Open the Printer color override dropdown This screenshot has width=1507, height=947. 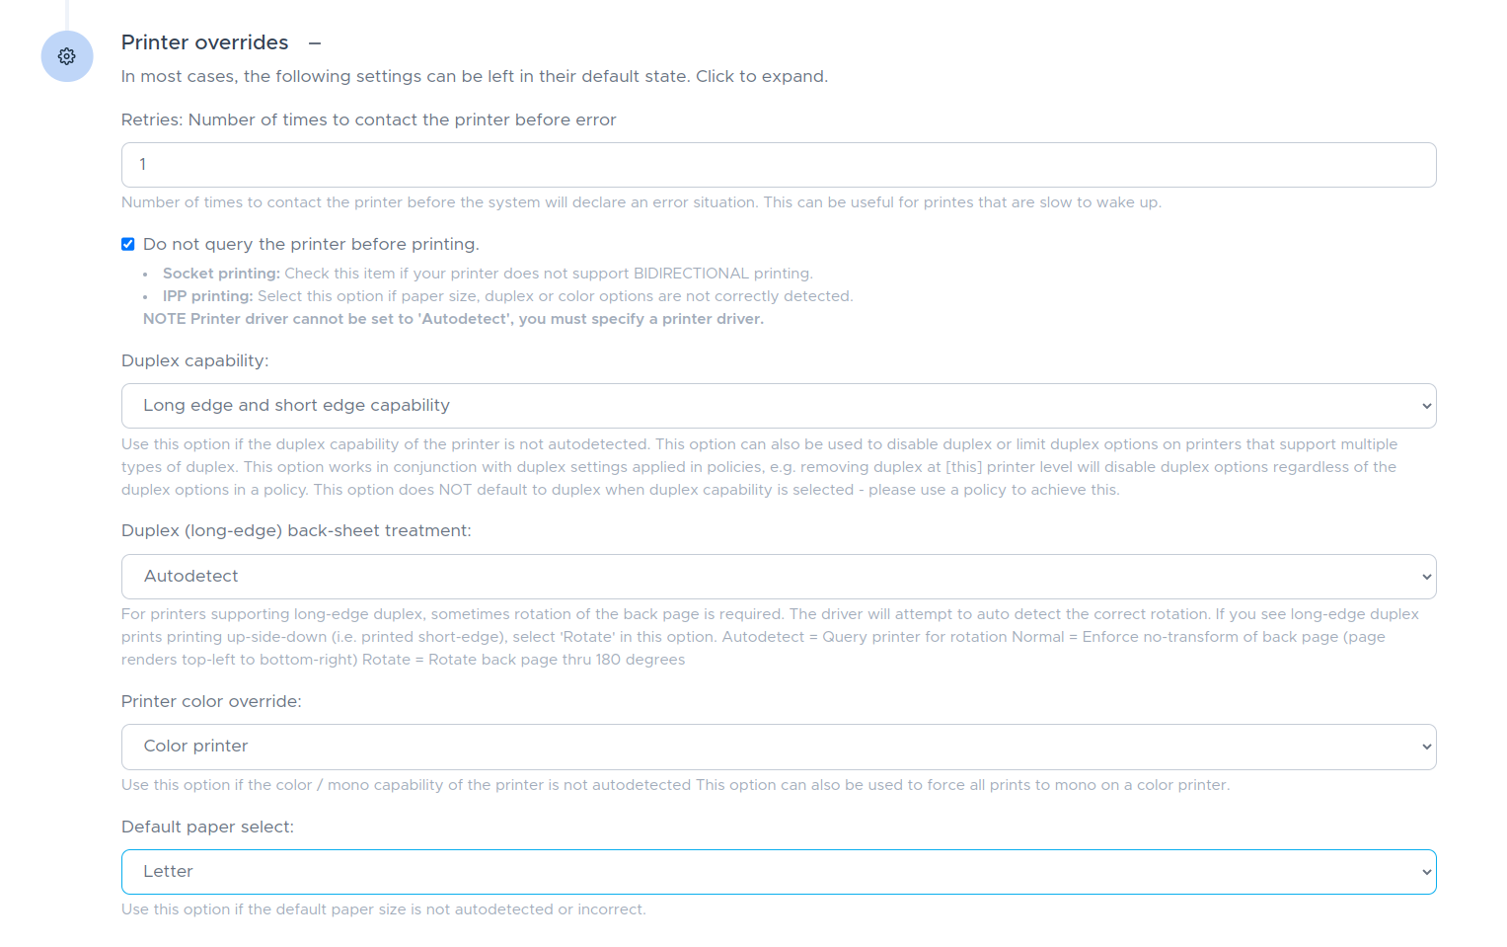pos(779,747)
